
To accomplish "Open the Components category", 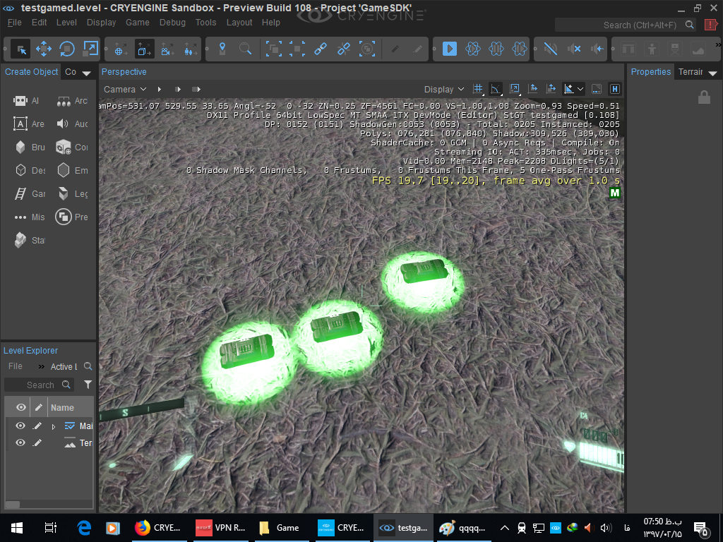I will pos(71,147).
